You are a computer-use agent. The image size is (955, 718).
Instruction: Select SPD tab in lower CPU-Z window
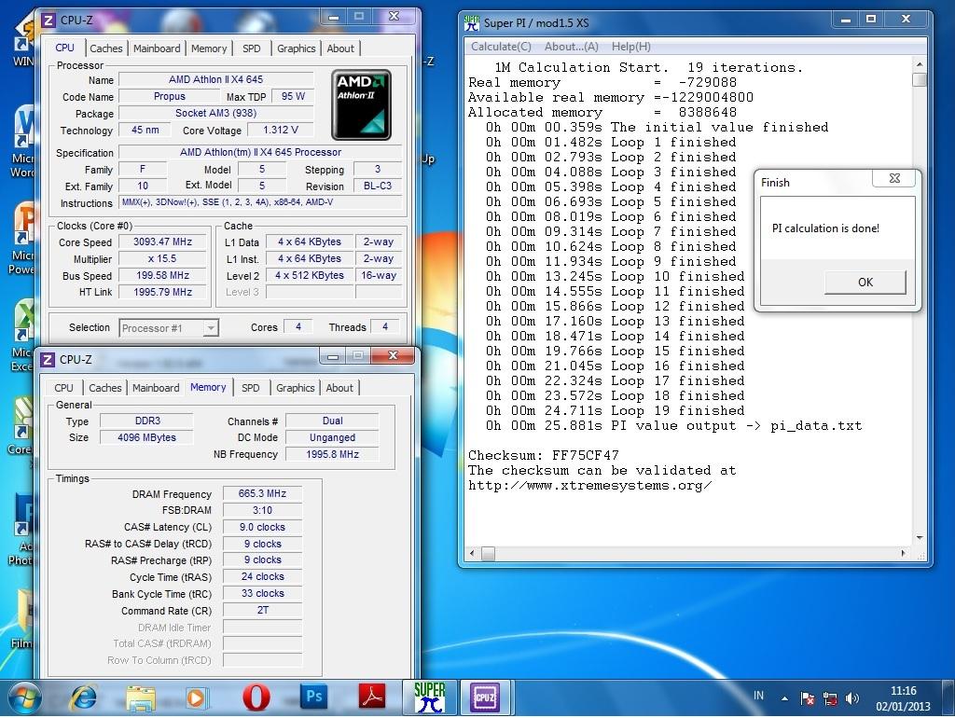(250, 388)
